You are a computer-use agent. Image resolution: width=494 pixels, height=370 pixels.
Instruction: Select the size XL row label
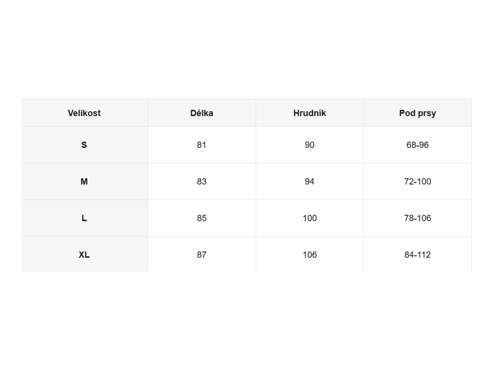pos(84,255)
